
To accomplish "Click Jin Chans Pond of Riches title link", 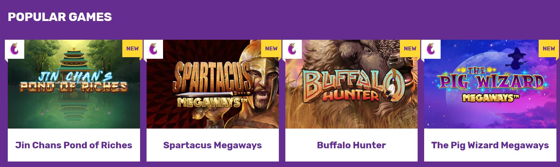I will (74, 145).
